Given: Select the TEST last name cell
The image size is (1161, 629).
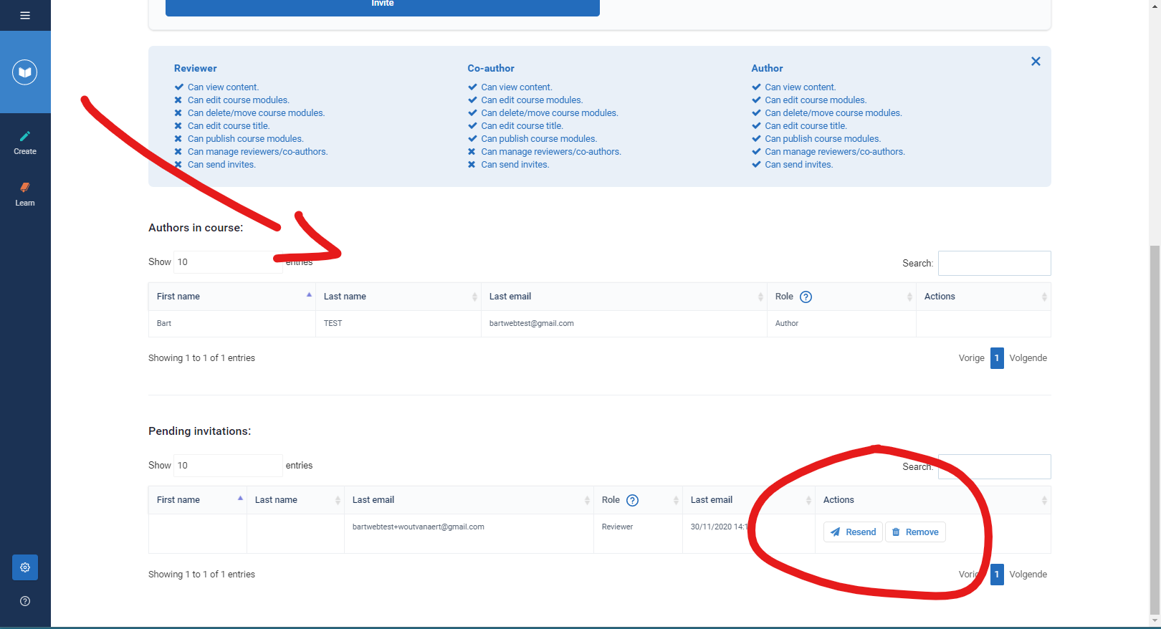Looking at the screenshot, I should click(398, 324).
